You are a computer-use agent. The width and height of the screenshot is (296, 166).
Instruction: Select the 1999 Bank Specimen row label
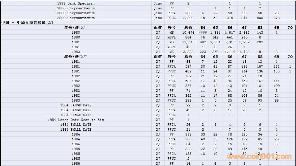76,3
